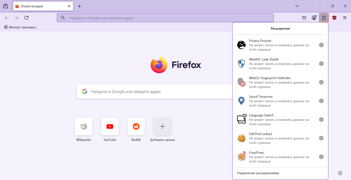Reload the current page
Screen dimensions: 351x180
tap(26, 18)
